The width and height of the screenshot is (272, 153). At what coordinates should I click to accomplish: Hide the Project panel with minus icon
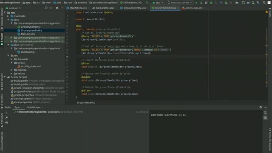pos(62,8)
